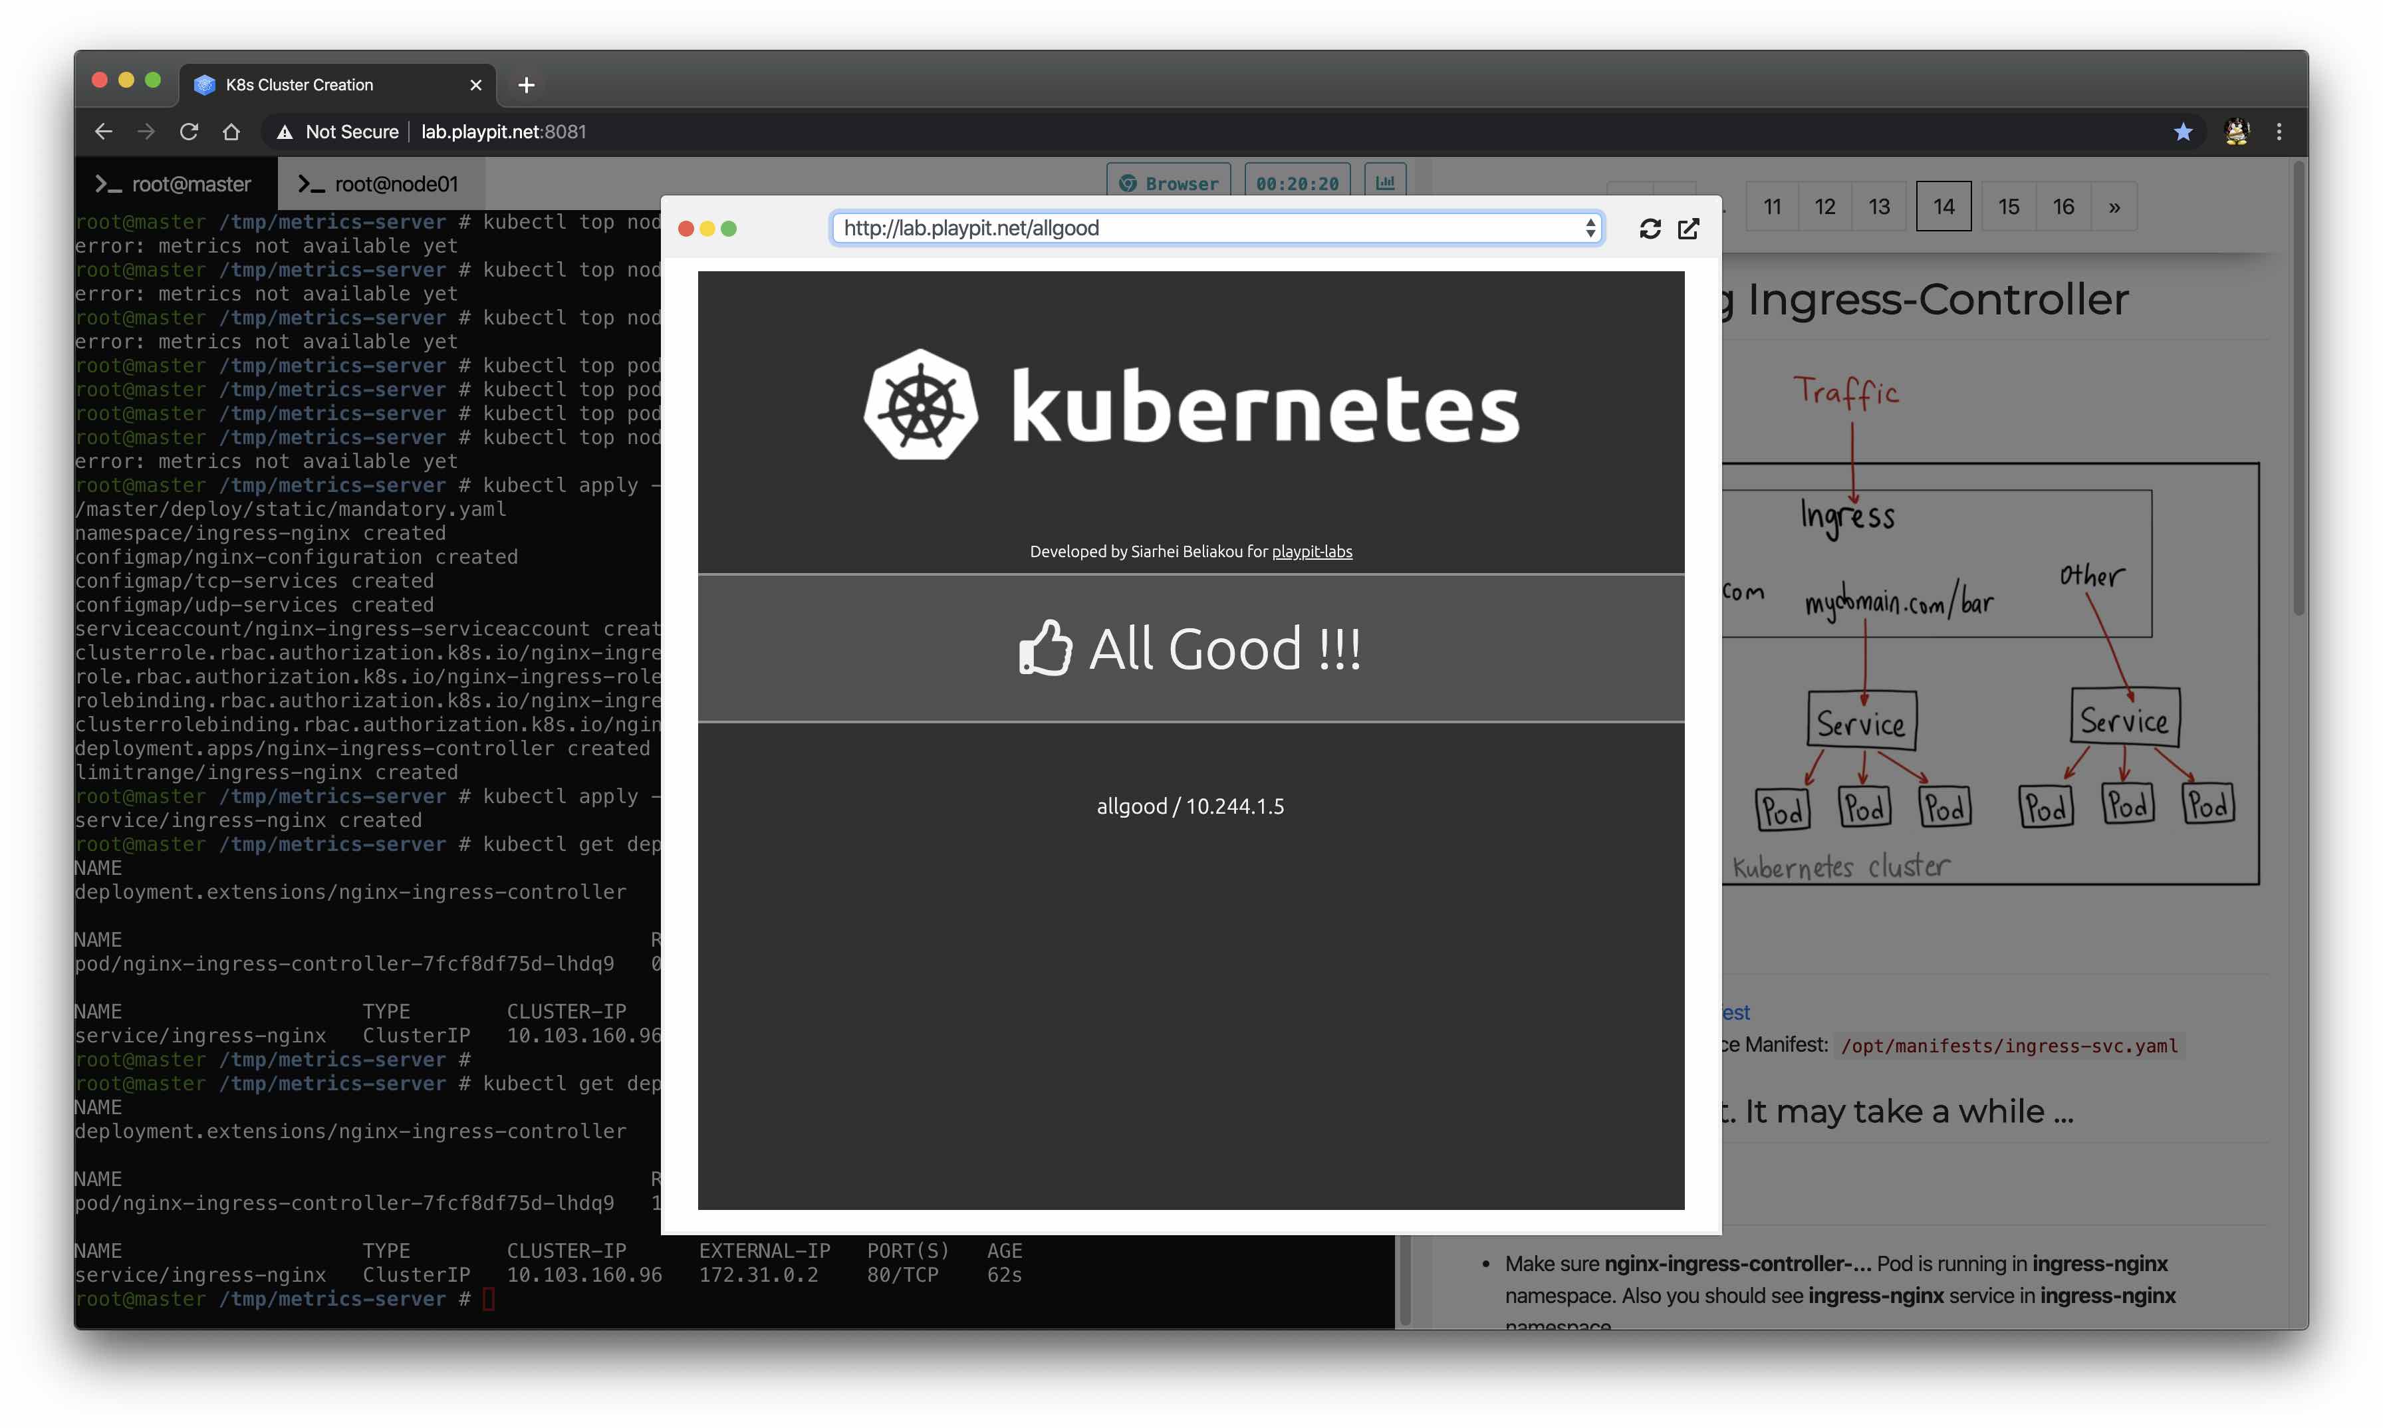Open Chrome three-dot menu
2383x1428 pixels.
(2278, 132)
